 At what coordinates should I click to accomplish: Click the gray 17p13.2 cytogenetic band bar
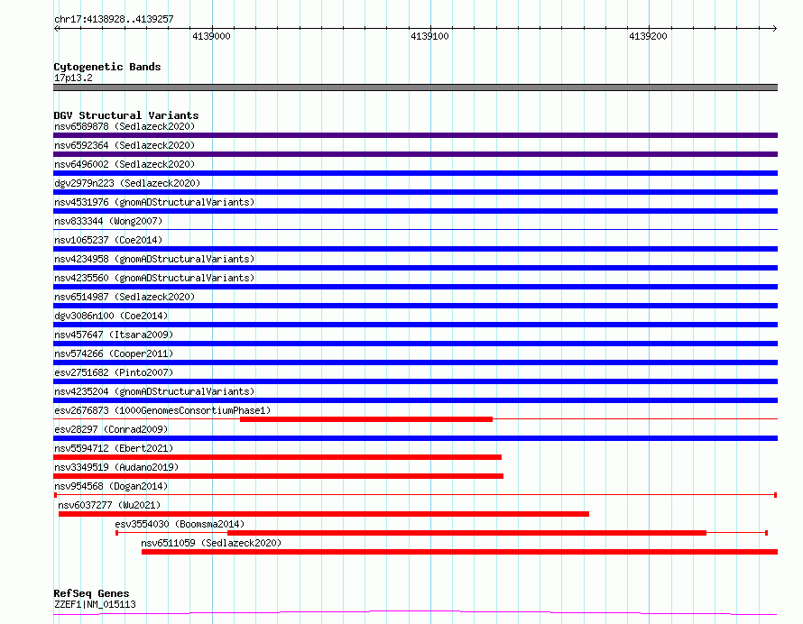point(415,87)
